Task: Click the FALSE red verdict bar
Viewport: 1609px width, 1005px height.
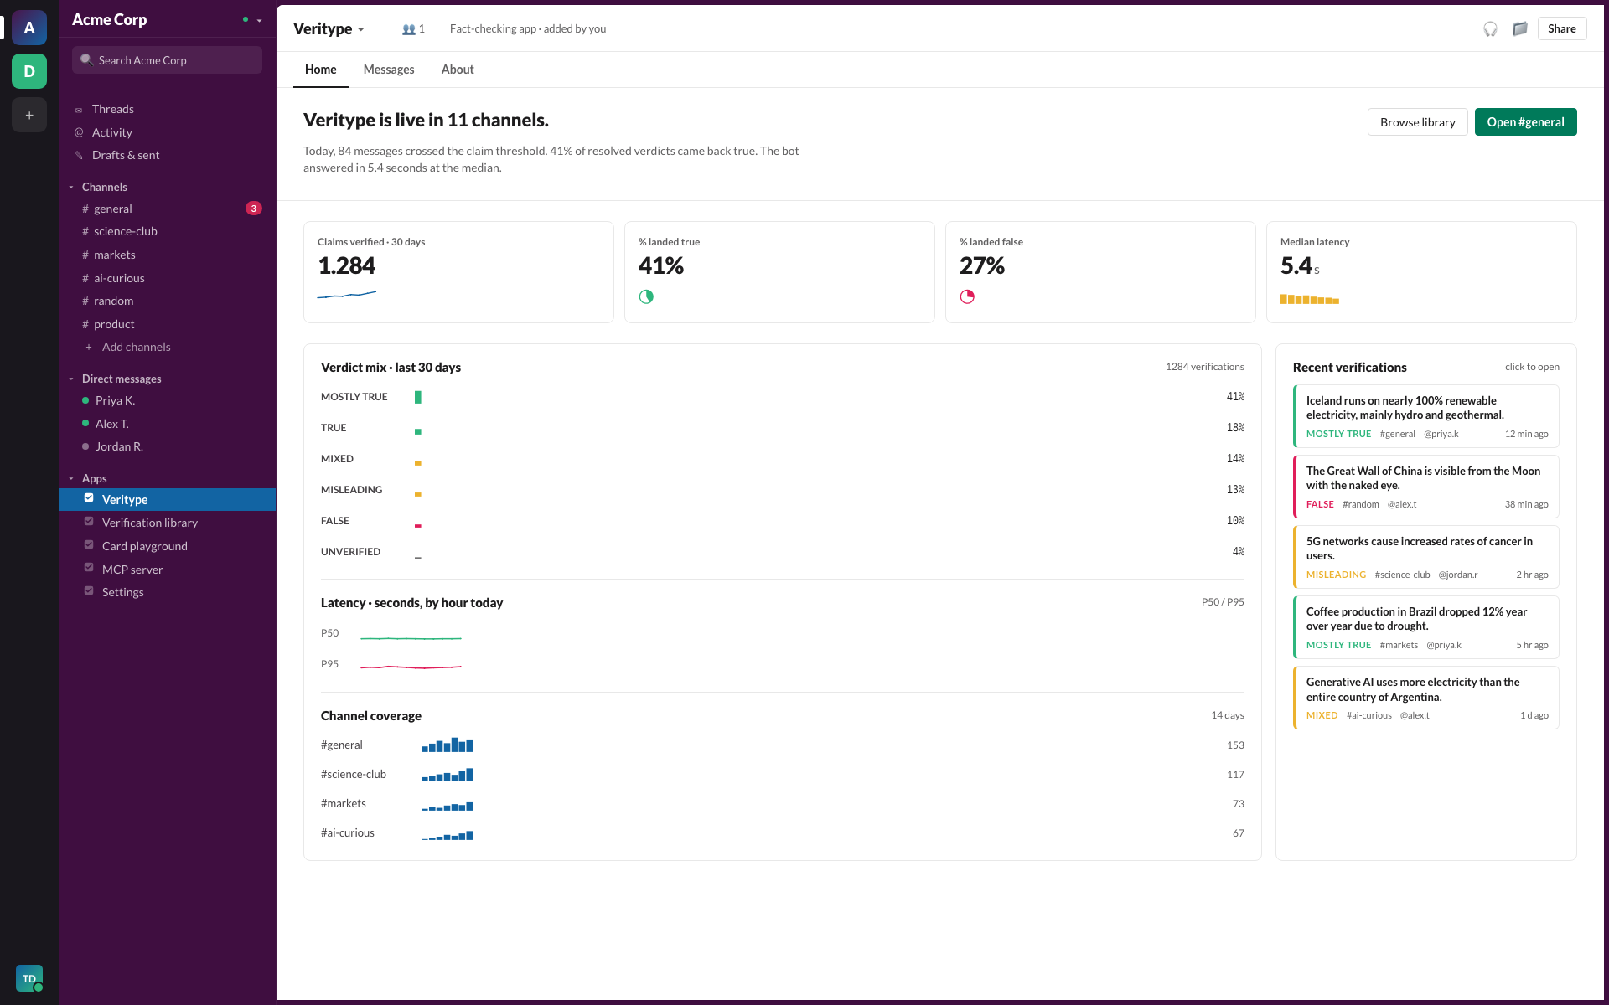Action: (418, 526)
